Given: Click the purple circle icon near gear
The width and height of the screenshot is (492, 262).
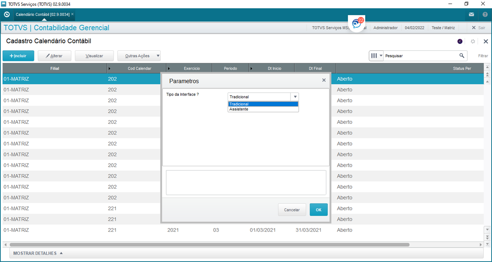Looking at the screenshot, I should pos(460,41).
